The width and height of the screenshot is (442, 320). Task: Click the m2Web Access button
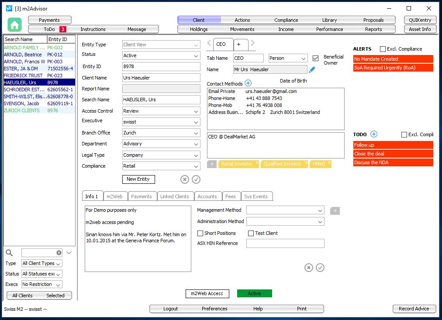click(x=207, y=293)
